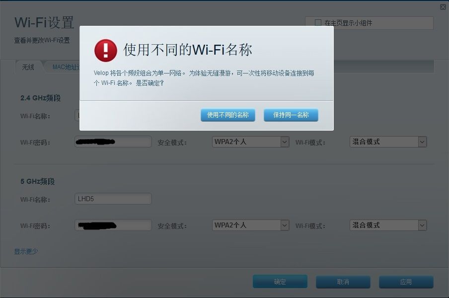Open the 5 GHz Wi-Fi模式 混合模式 dropdown
Screen dimensions: 449x298
tap(388, 225)
